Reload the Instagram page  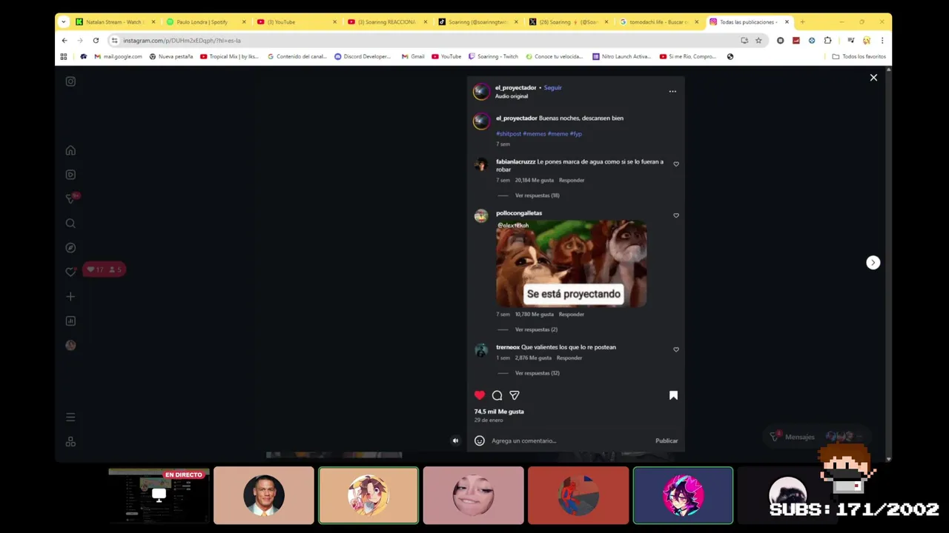[96, 41]
